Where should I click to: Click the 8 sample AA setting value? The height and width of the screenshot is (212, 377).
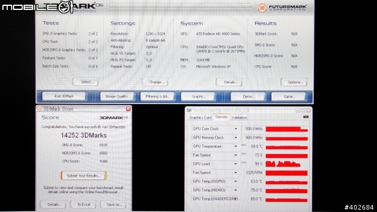(156, 41)
